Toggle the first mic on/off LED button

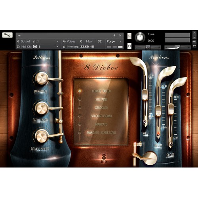pyautogui.click(x=145, y=121)
